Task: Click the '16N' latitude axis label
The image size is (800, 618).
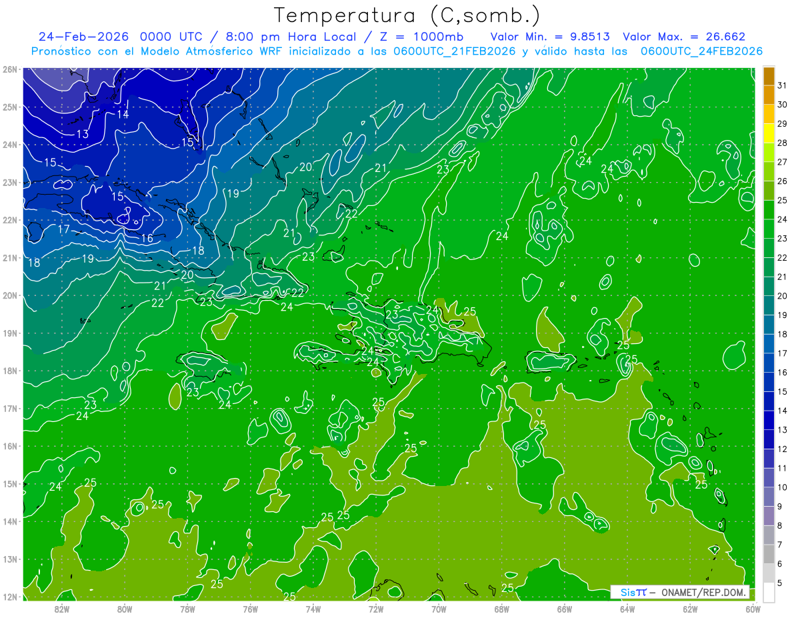Action: point(9,446)
